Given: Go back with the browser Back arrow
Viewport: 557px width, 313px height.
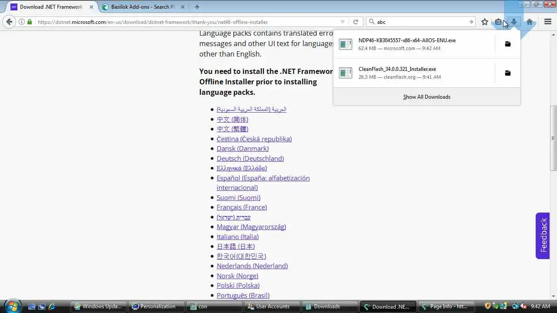Looking at the screenshot, I should click(x=9, y=22).
